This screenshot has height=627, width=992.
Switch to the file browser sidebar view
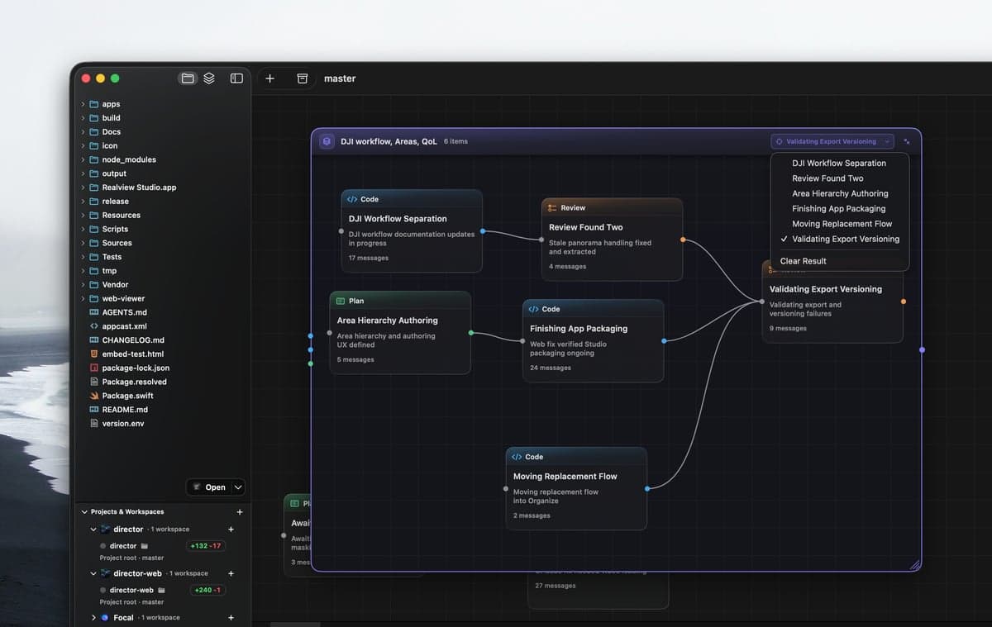coord(188,78)
